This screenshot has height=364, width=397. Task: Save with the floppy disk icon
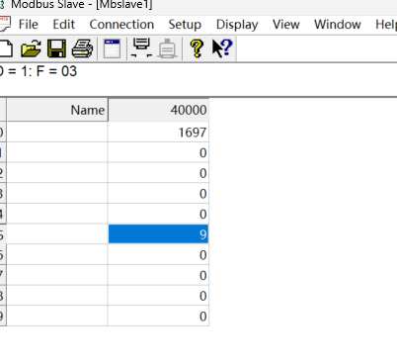click(56, 48)
